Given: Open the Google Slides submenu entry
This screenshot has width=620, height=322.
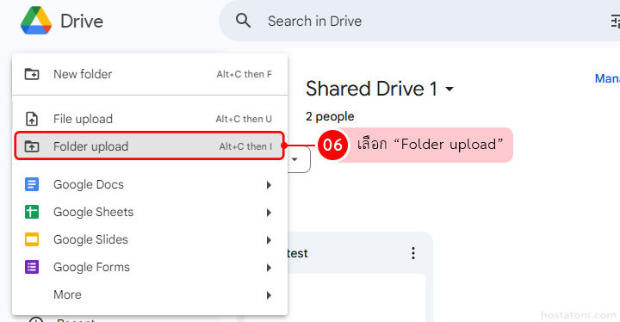Looking at the screenshot, I should point(150,239).
